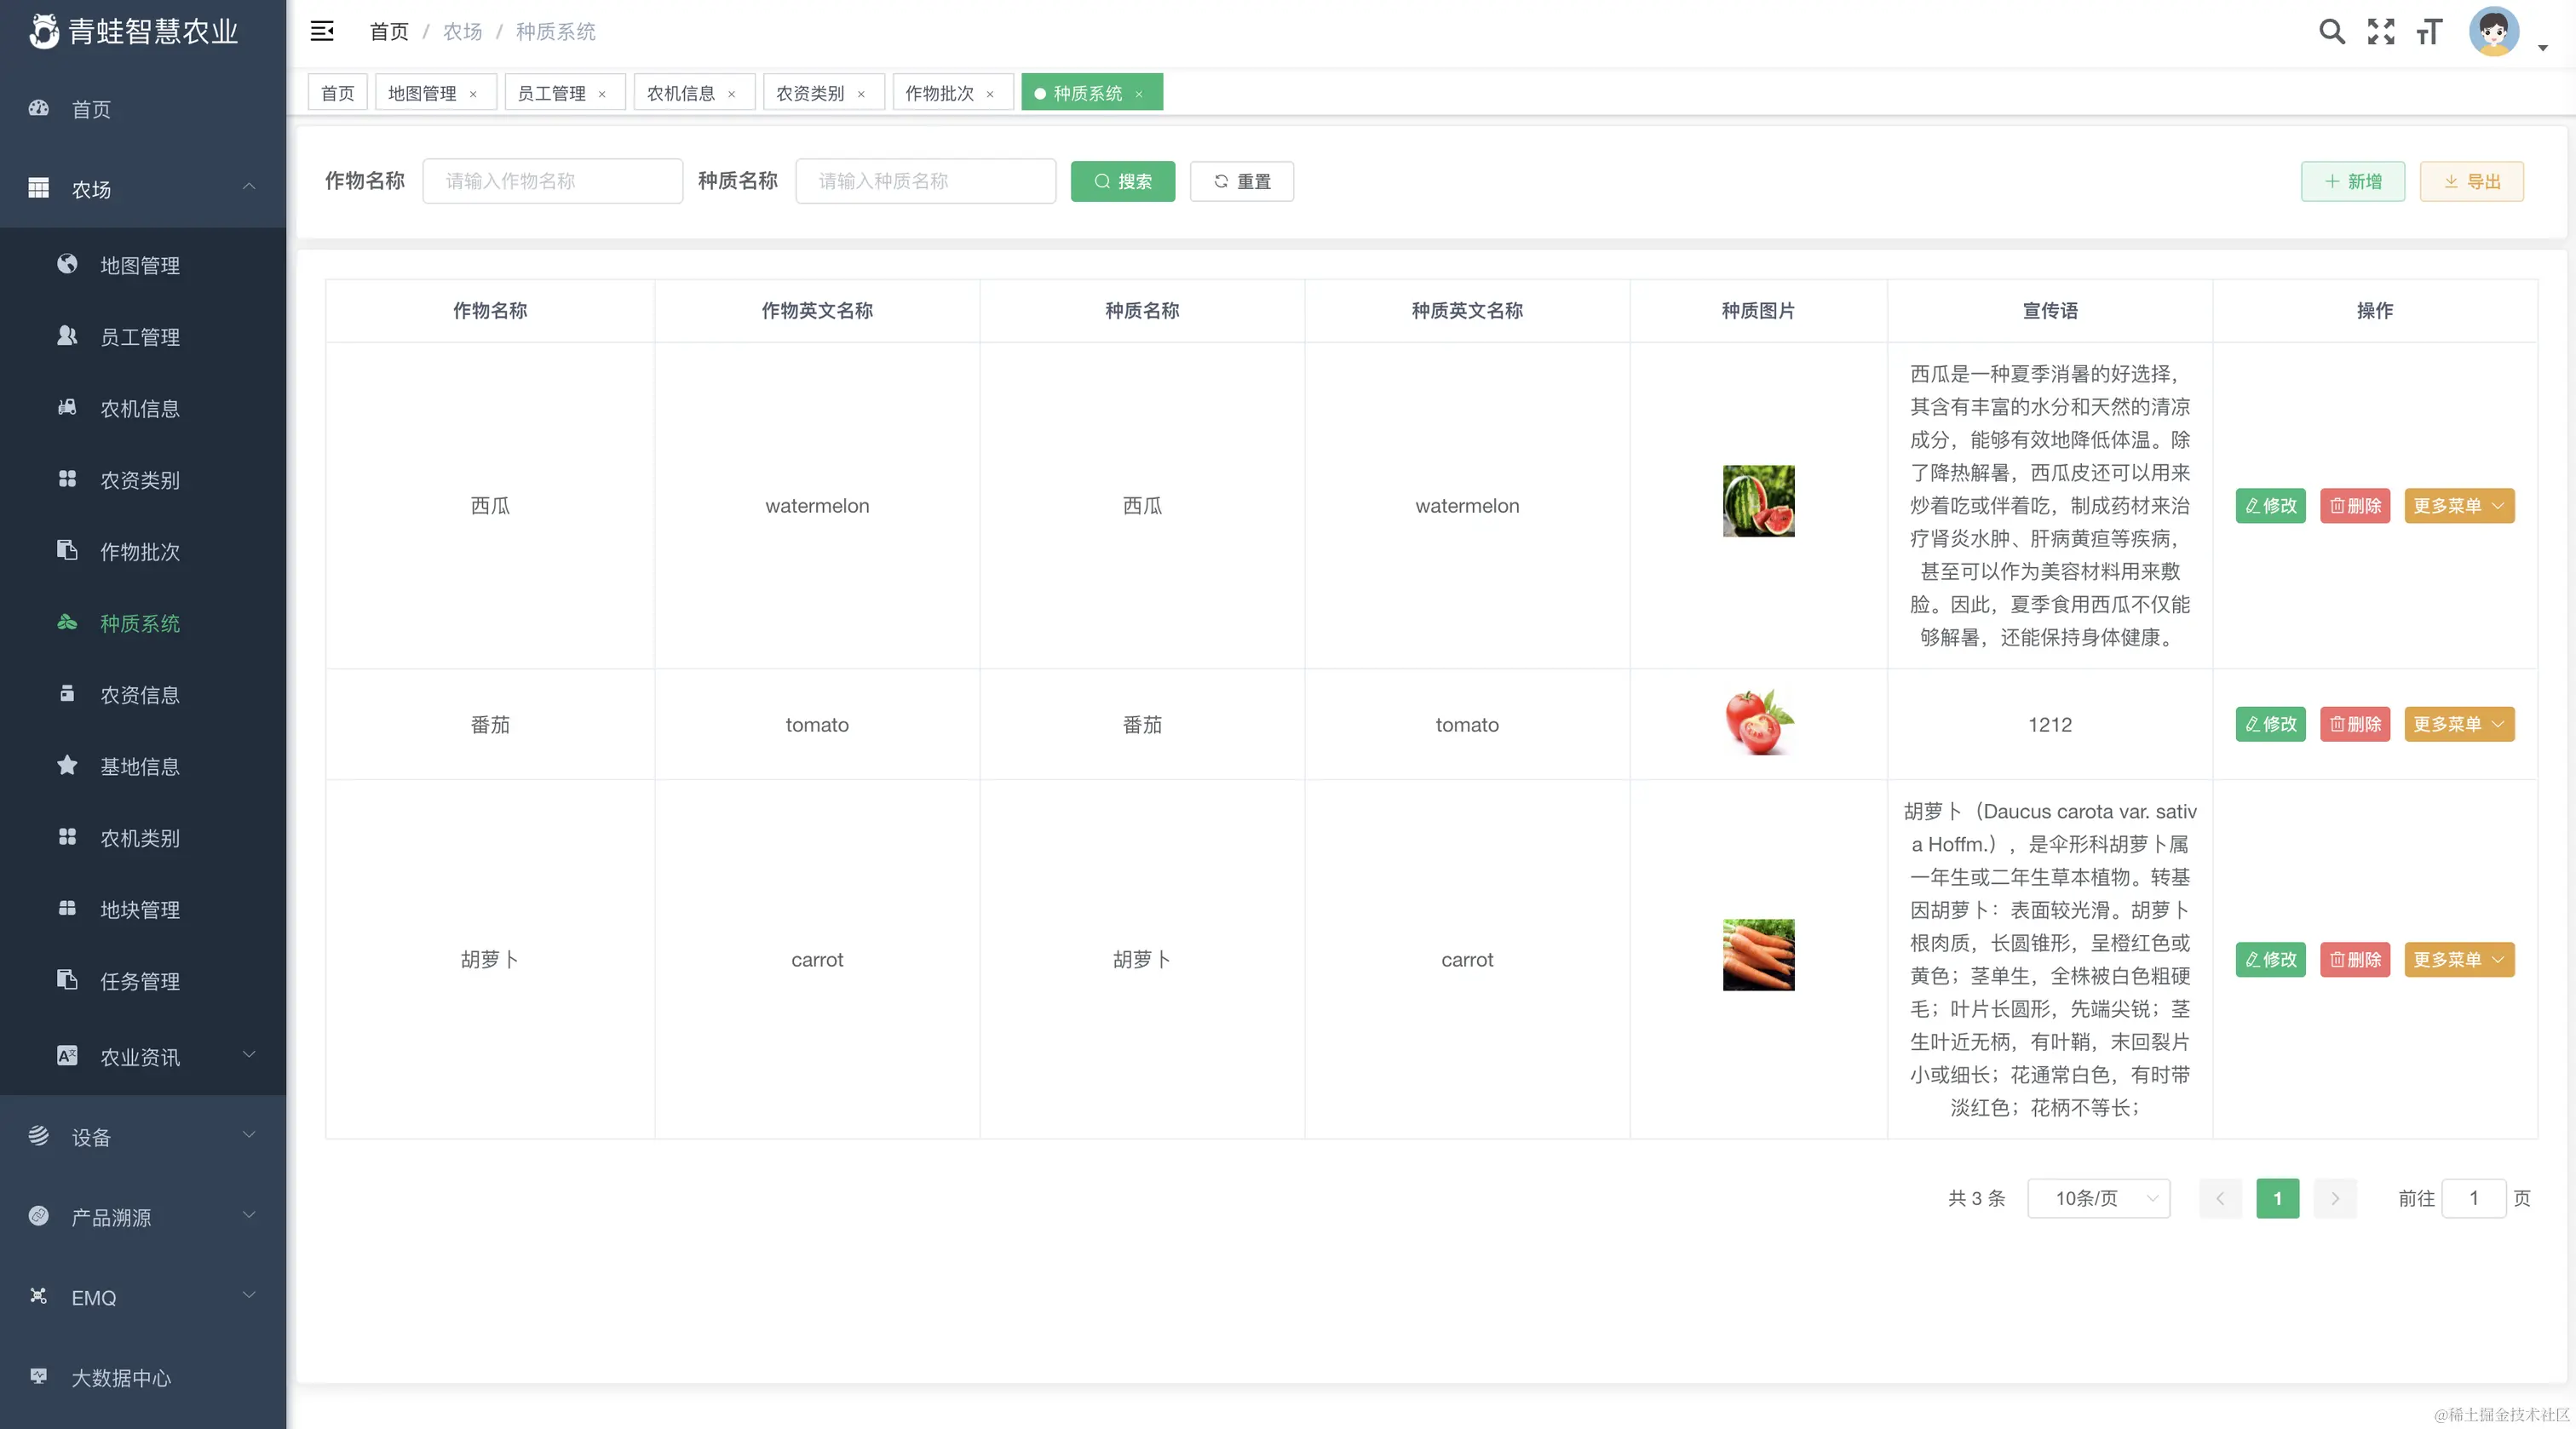This screenshot has width=2576, height=1429.
Task: Select 农机信息 in the sidebar
Action: (x=140, y=408)
